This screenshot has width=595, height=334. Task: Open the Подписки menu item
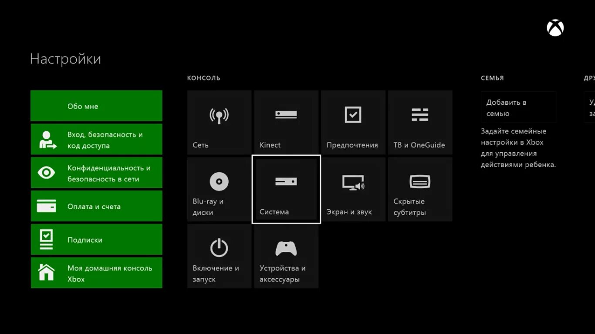(x=96, y=239)
